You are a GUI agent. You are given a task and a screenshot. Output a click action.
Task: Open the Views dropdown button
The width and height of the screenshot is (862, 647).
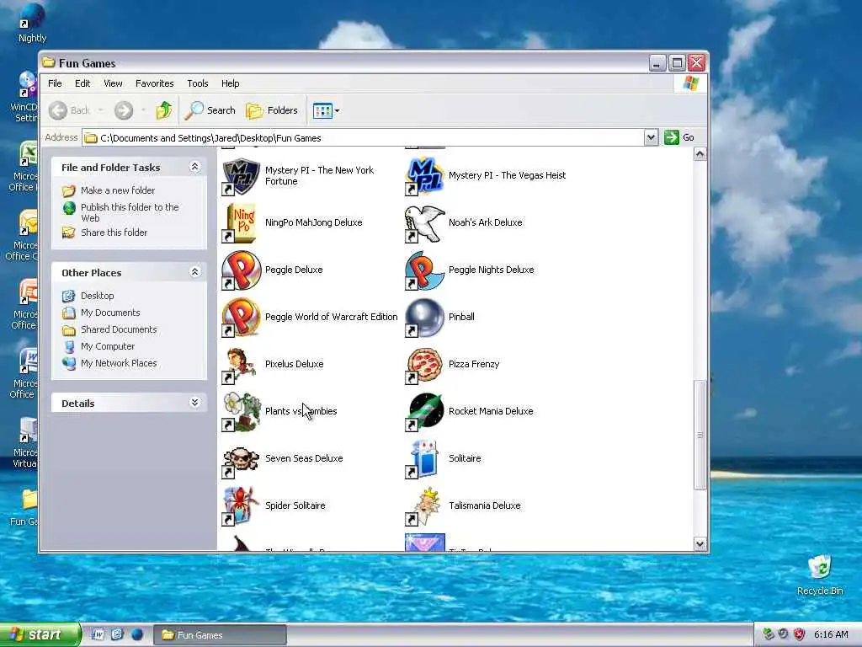(x=326, y=110)
